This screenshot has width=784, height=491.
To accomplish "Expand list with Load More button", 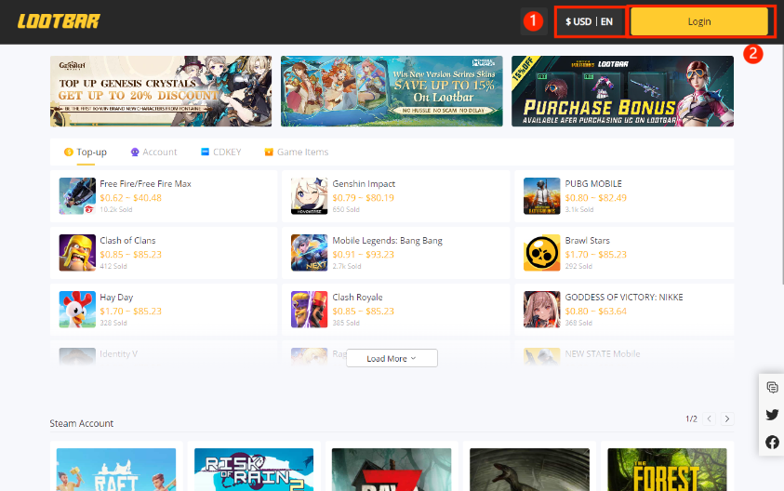I will coord(392,358).
